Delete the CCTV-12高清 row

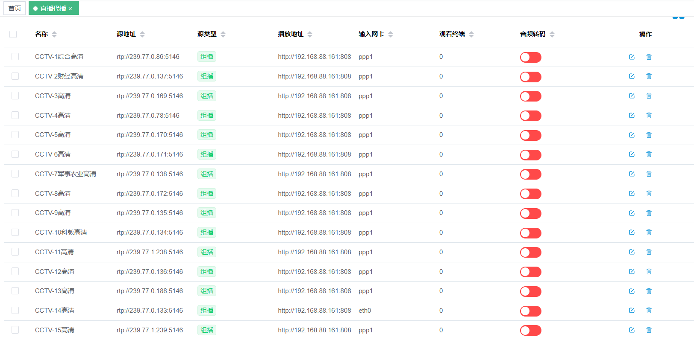[x=649, y=272]
